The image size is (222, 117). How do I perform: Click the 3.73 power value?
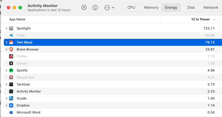pos(211,84)
